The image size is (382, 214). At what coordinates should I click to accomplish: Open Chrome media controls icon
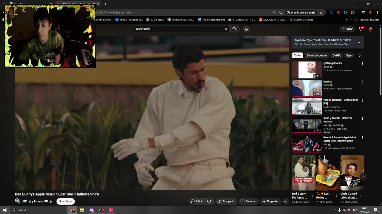point(363,12)
